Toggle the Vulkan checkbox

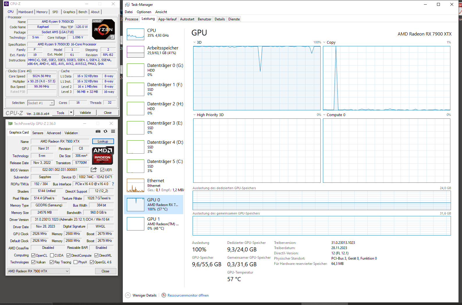(33, 262)
